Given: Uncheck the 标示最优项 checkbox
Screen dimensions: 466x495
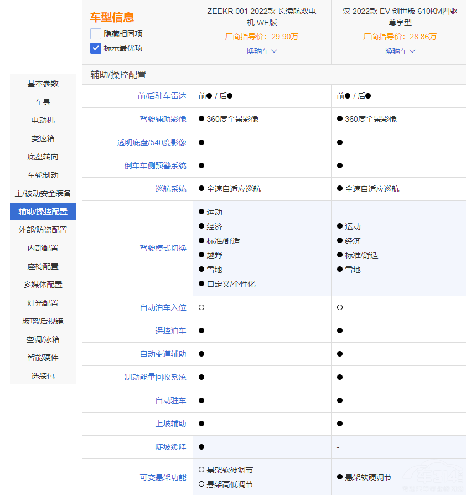Looking at the screenshot, I should (x=96, y=48).
